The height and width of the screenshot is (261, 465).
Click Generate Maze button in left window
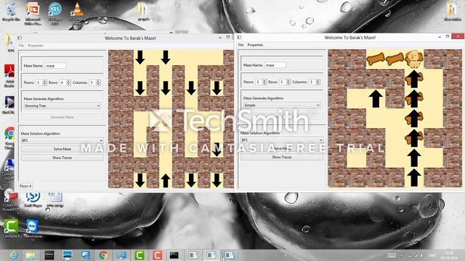62,117
